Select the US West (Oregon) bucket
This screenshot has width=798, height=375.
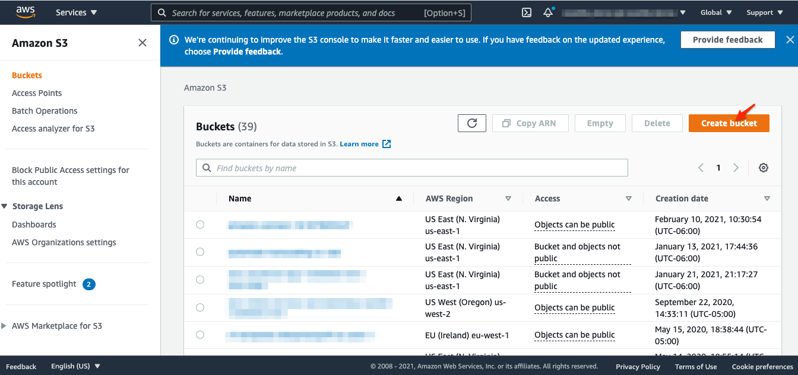(200, 307)
